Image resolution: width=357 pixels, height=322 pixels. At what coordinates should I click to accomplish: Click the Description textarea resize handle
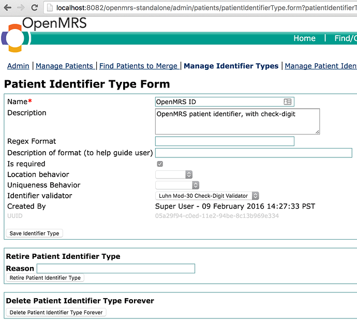click(x=317, y=132)
